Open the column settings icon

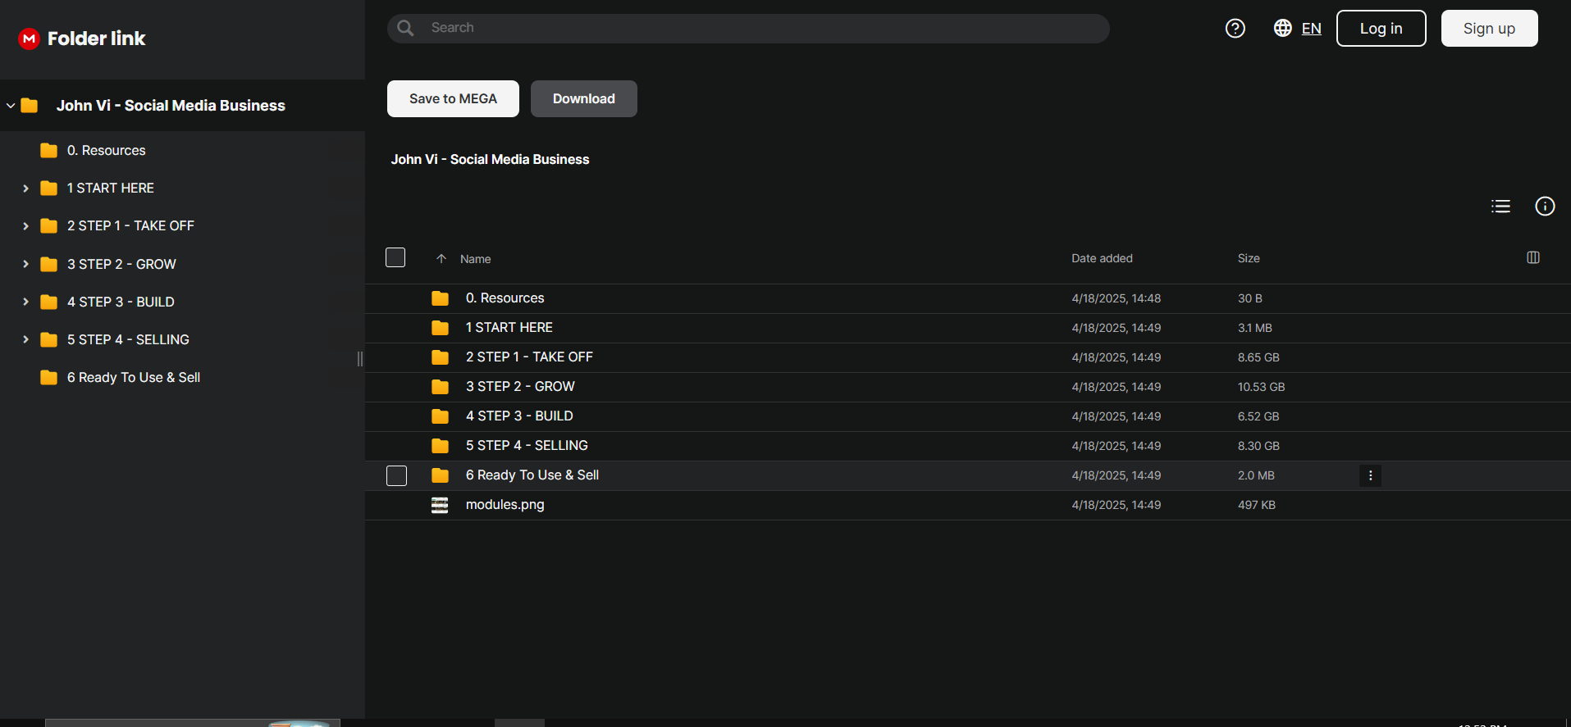tap(1533, 257)
